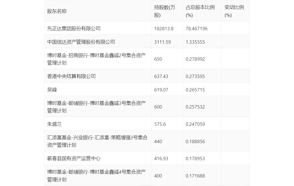Select 博时基金-招商银行-博时基金鑫诚2号集合资产管理计划 row name
This screenshot has height=186, width=294.
tap(96, 59)
